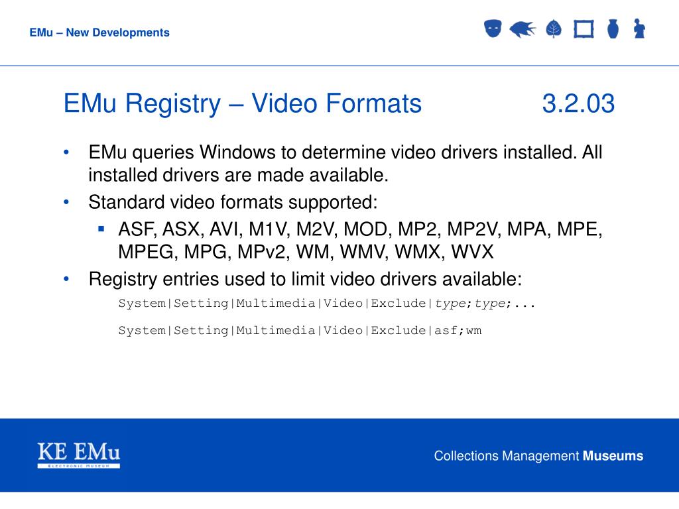Click the leaf icon in header
Viewport: 679px width, 509px height.
click(x=554, y=29)
